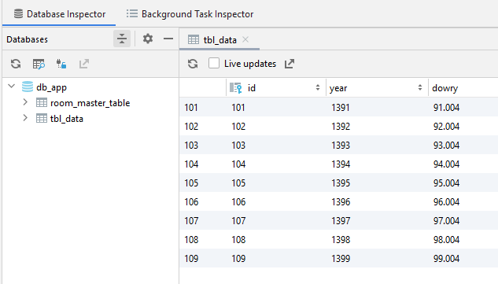
Task: Select dowry cell 93.004
Action: (463, 146)
